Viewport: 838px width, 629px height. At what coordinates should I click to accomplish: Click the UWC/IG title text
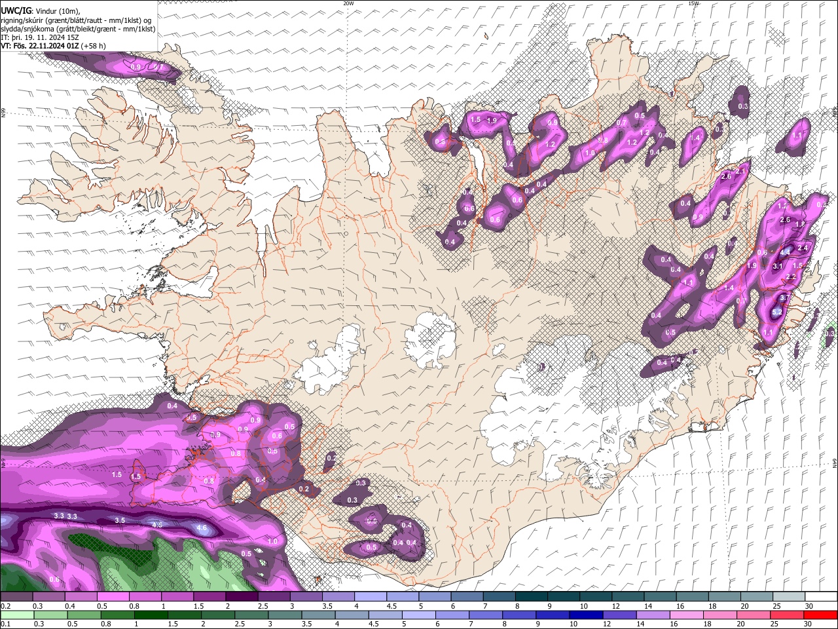[x=16, y=10]
